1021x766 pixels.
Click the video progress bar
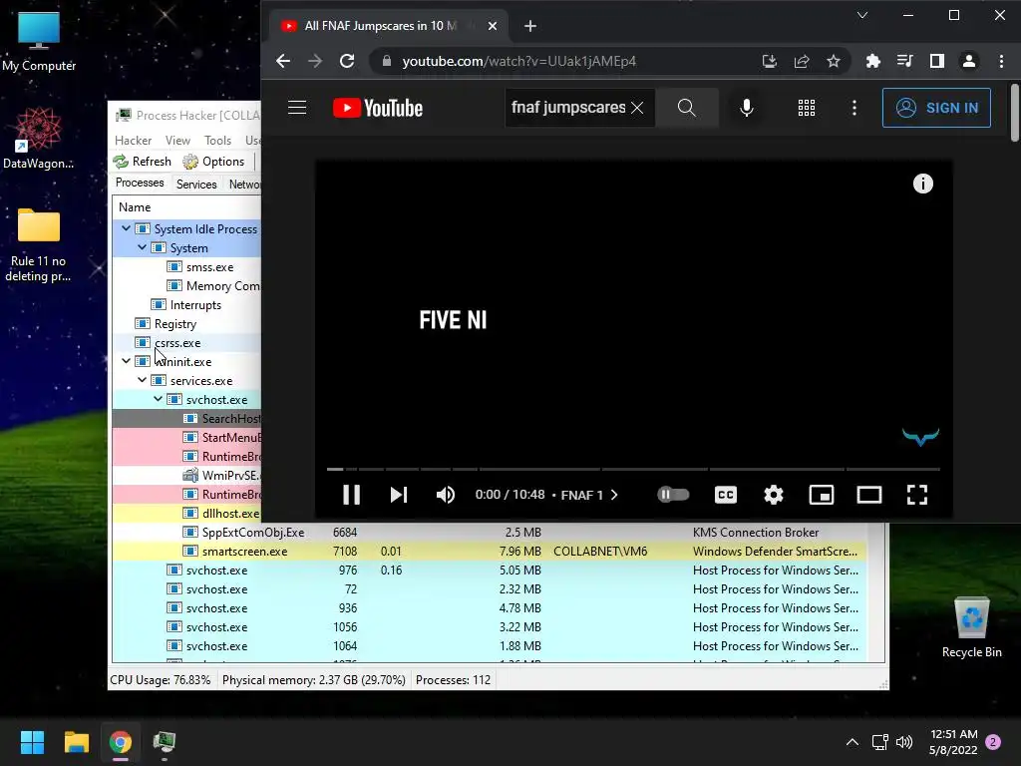click(x=633, y=469)
